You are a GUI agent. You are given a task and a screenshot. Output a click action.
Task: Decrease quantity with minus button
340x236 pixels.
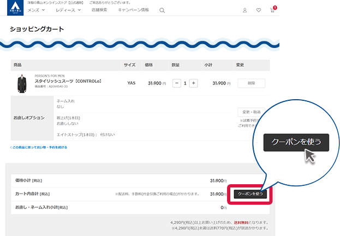pyautogui.click(x=176, y=83)
